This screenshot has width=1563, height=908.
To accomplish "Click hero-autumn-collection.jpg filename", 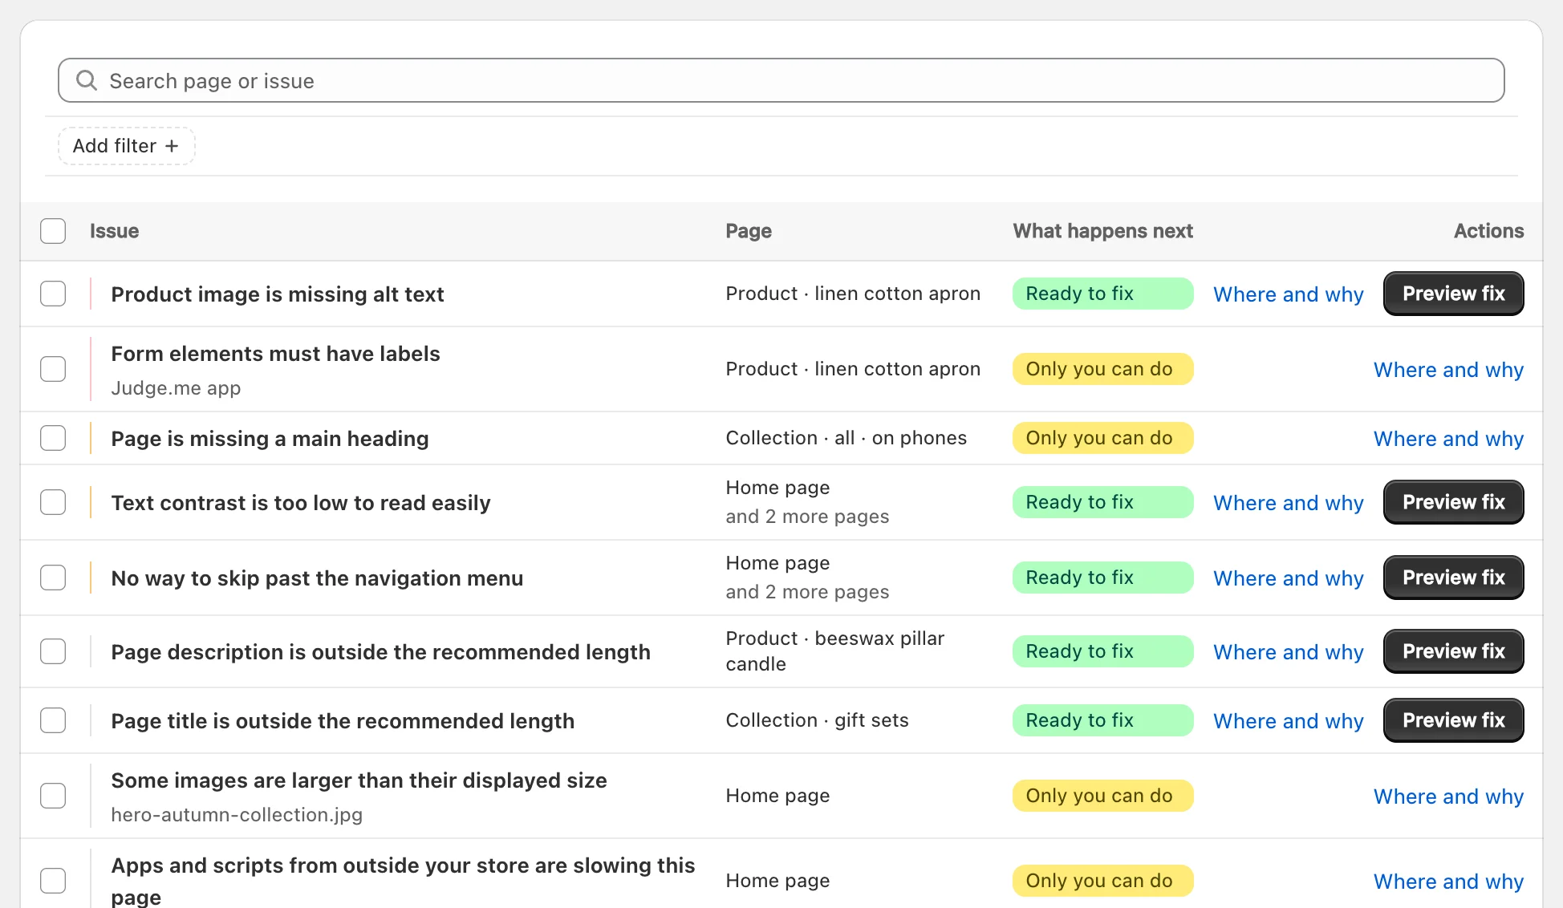I will (x=237, y=815).
